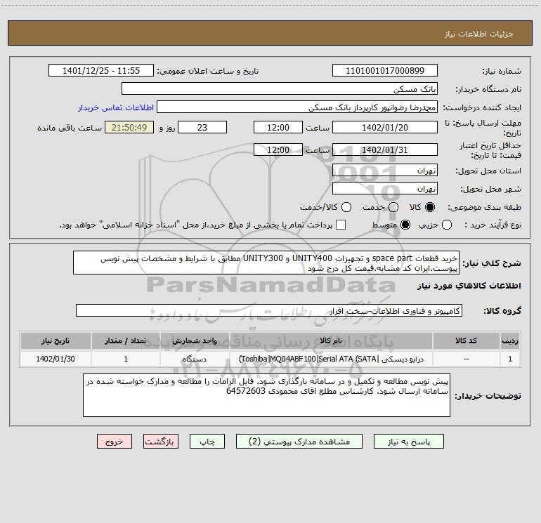This screenshot has height=523, width=541.
Task: Click the واحد شمارش column header
Action: 195,340
